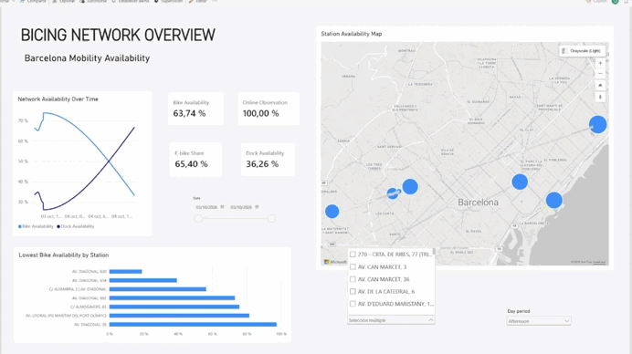The width and height of the screenshot is (632, 354).
Task: Click the Bike Availability 63,74 % card
Action: tap(195, 109)
